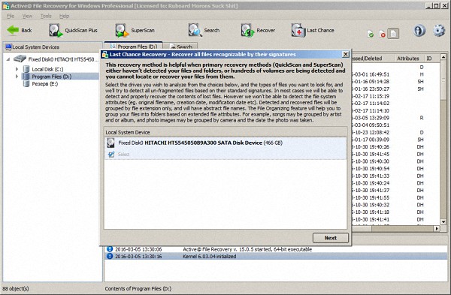Click the file row dated 10-30 19:41:55

coord(395,197)
